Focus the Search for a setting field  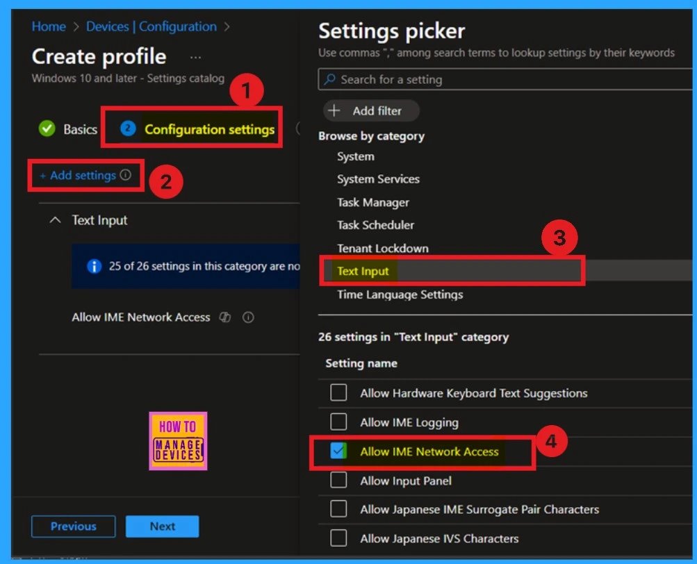(505, 80)
